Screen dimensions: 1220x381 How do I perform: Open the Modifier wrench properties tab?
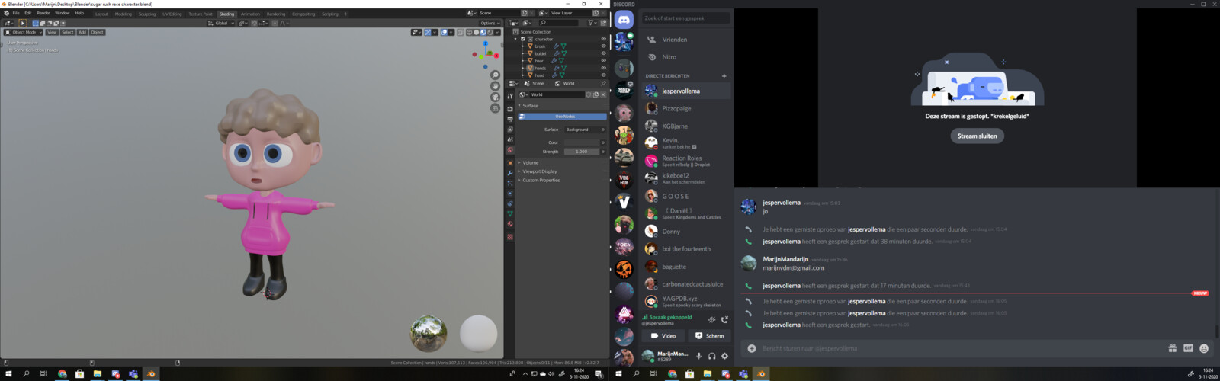click(510, 173)
